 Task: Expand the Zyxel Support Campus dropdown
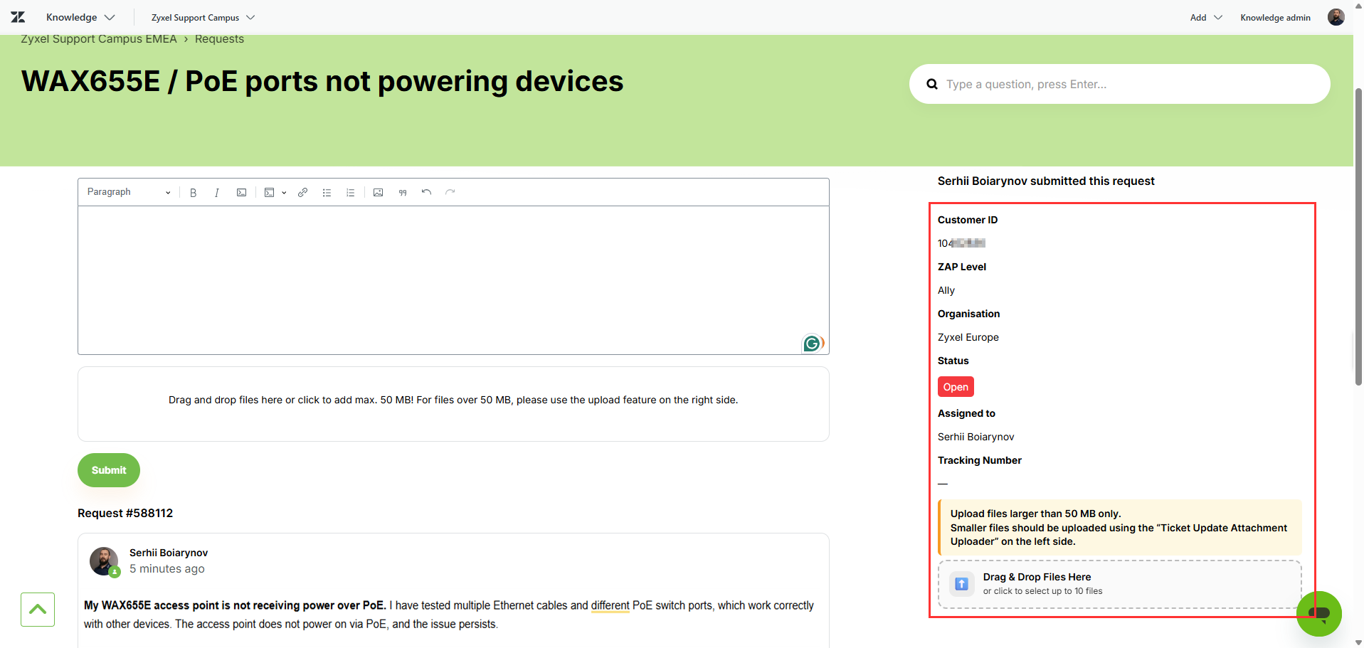coord(203,17)
